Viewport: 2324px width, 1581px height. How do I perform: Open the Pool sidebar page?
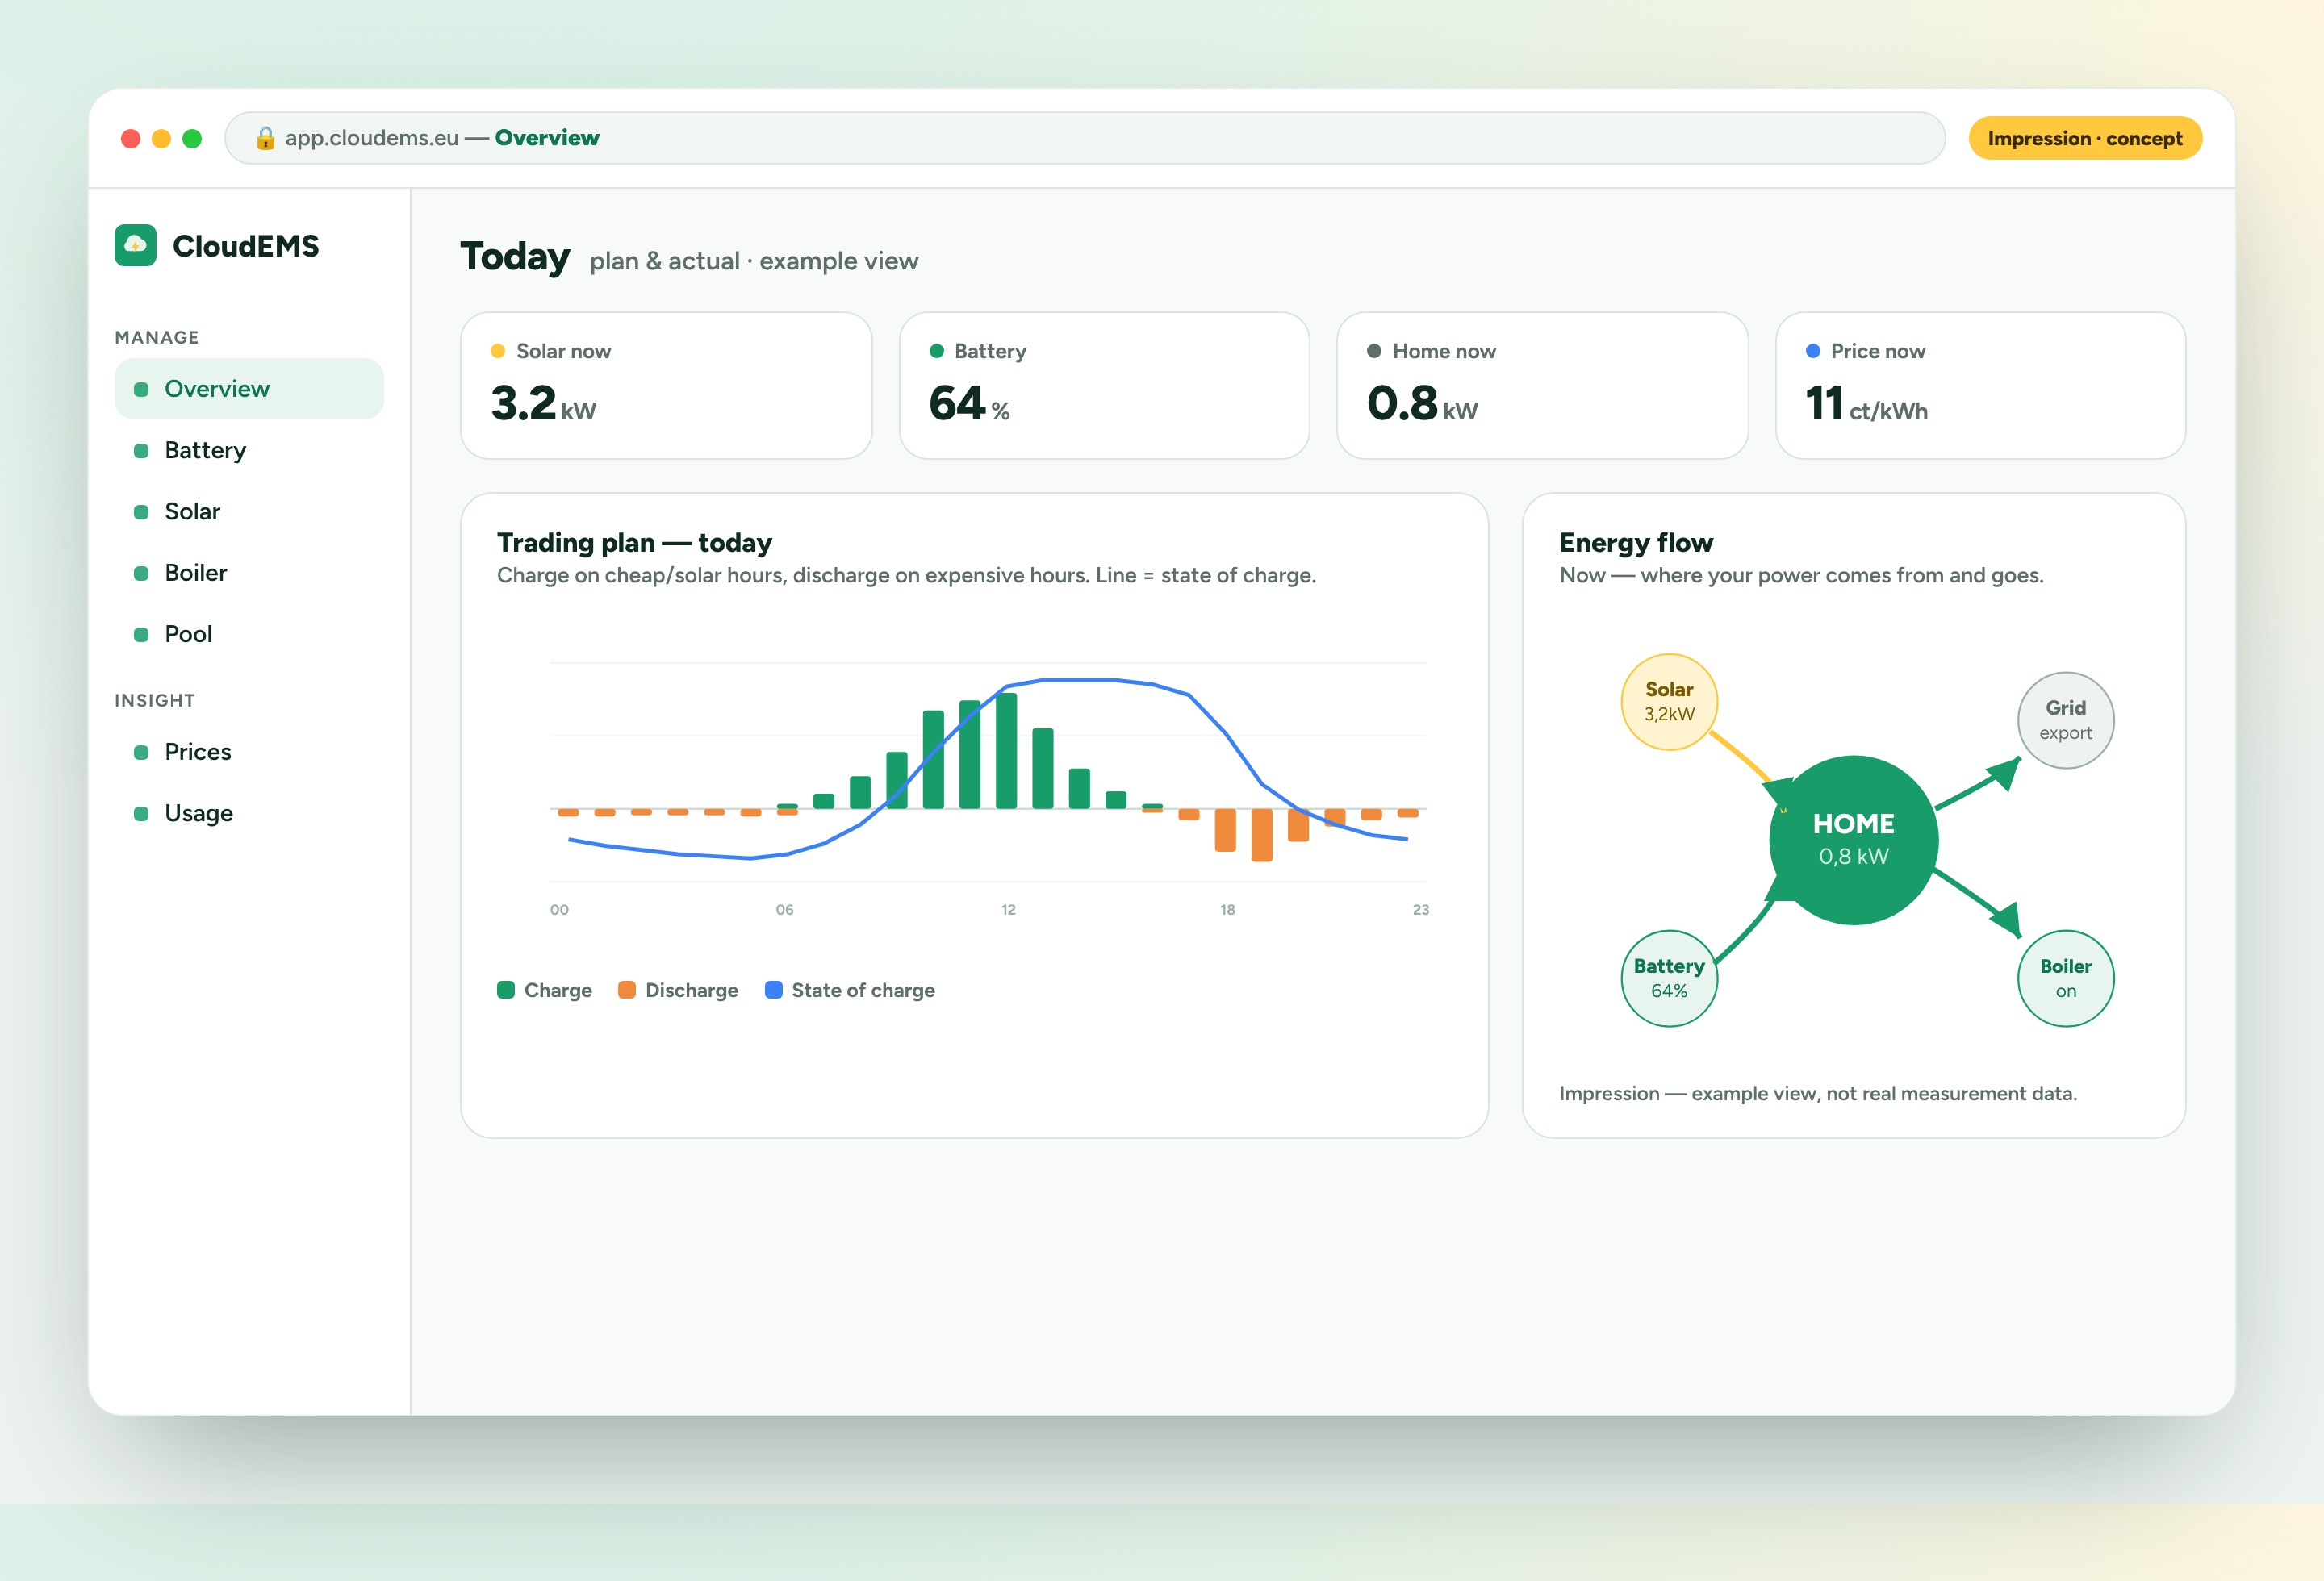pyautogui.click(x=249, y=633)
